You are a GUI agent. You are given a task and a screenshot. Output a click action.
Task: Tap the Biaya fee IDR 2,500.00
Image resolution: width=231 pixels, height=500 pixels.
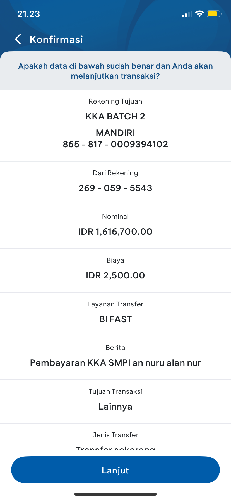(x=116, y=275)
